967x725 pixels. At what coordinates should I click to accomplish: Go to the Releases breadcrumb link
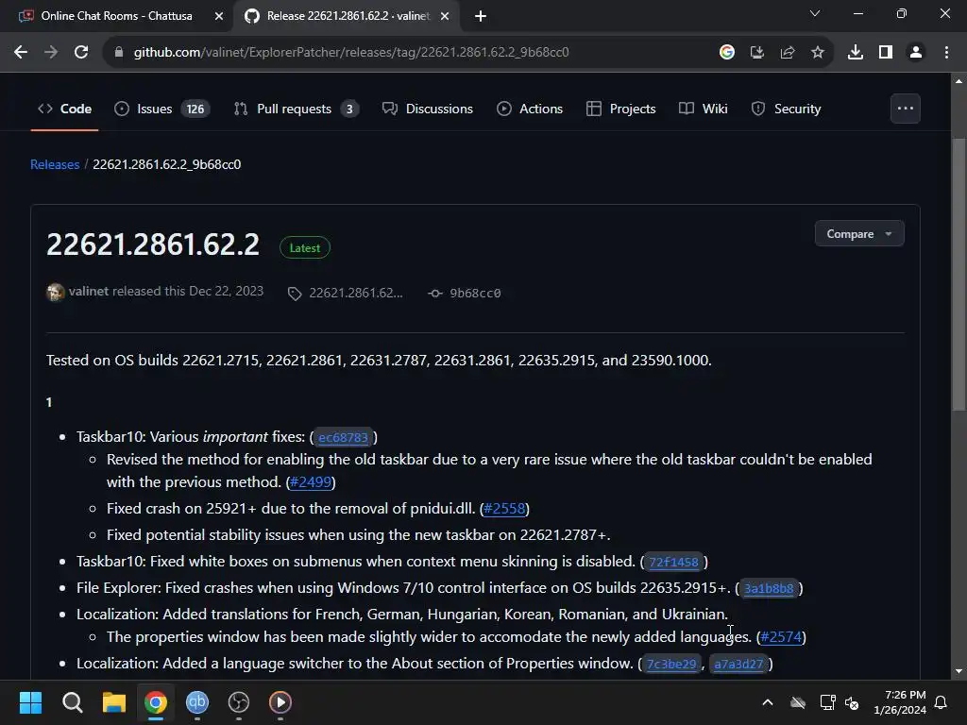(x=55, y=164)
